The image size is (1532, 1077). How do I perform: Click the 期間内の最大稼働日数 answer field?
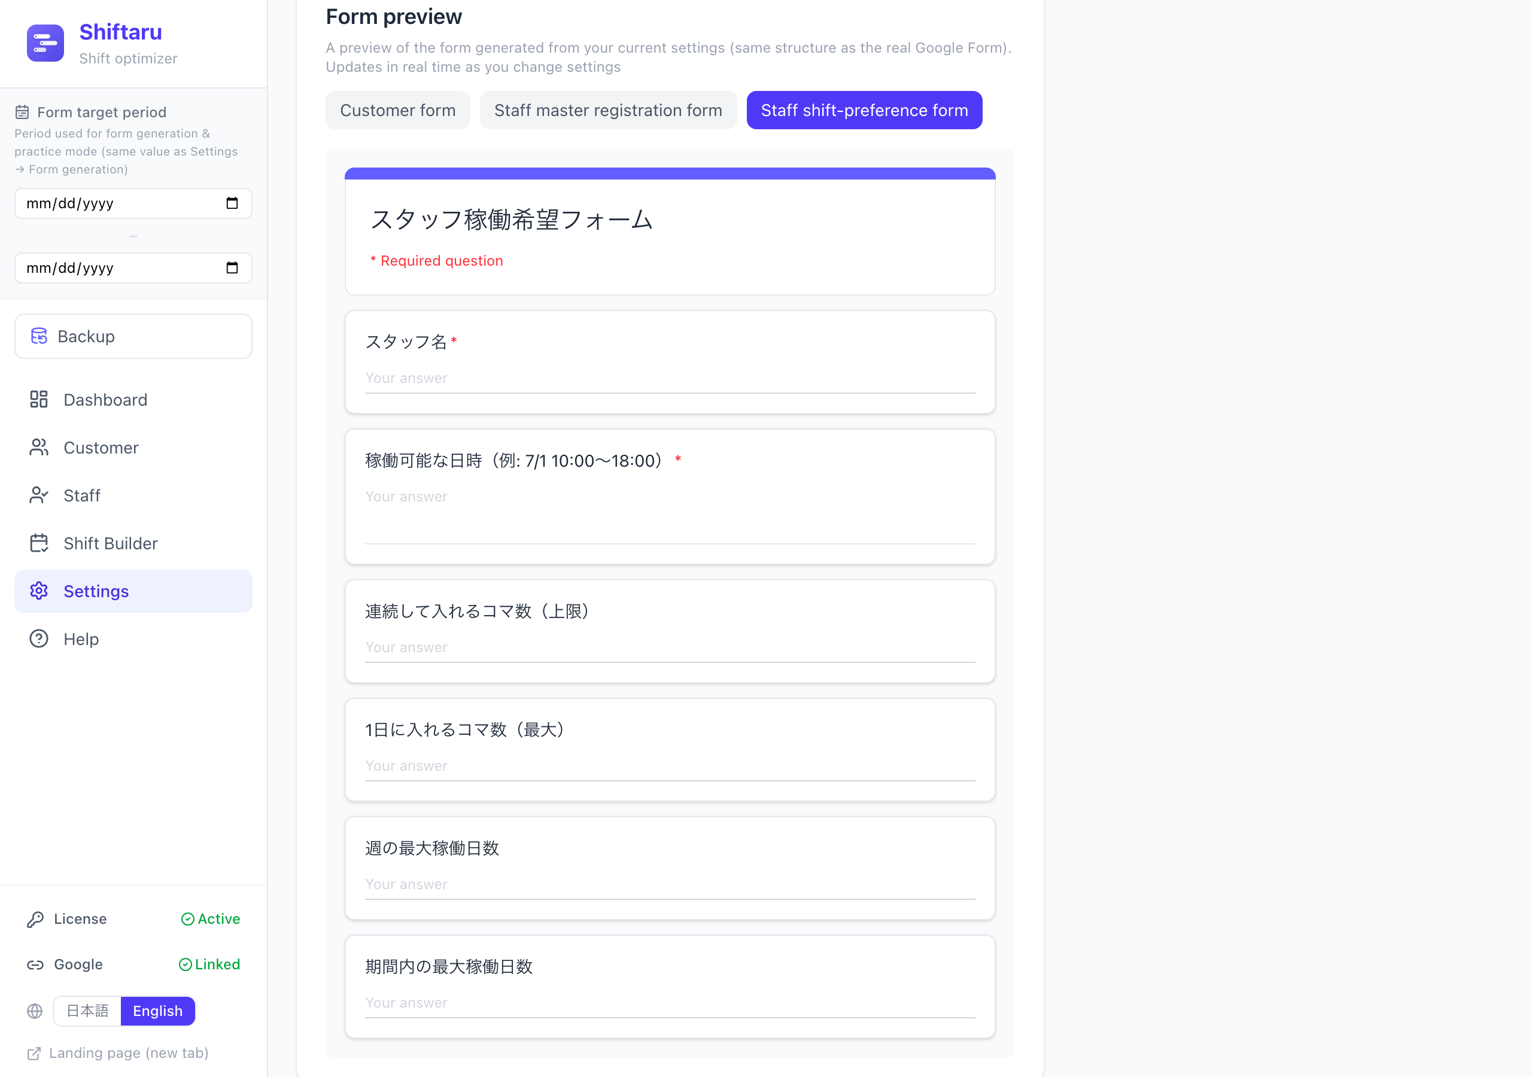pyautogui.click(x=670, y=1003)
